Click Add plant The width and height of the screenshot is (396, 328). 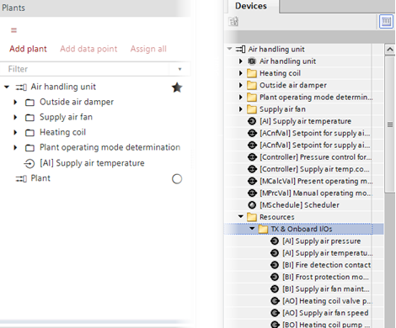click(28, 49)
